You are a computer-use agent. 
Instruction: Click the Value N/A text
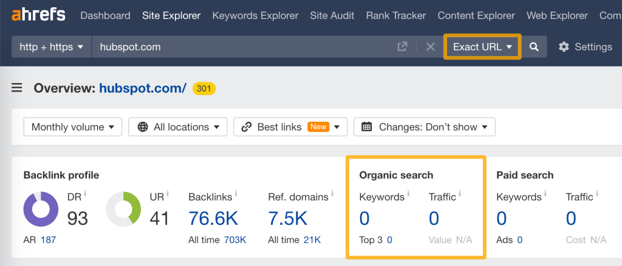[451, 240]
